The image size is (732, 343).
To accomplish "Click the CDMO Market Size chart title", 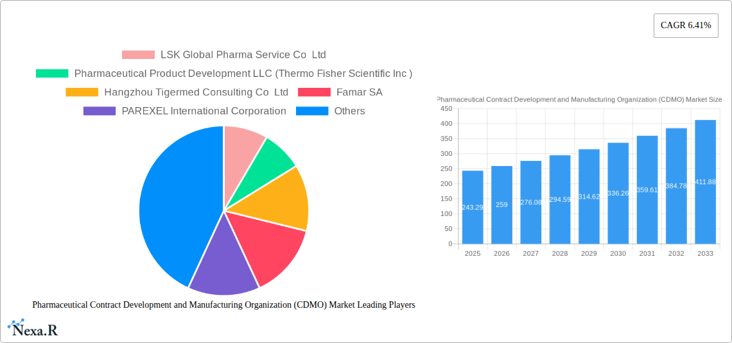I will pyautogui.click(x=579, y=100).
